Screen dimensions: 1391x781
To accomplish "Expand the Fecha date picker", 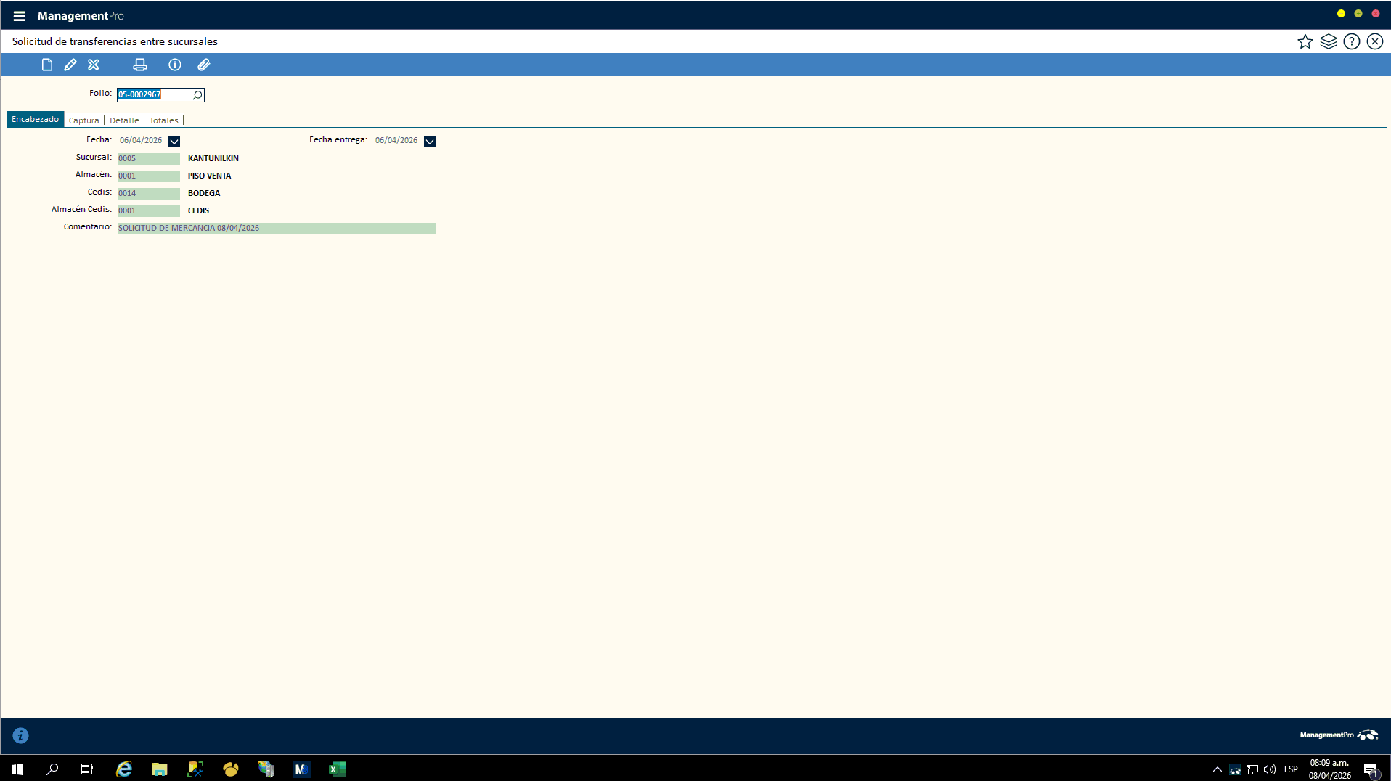I will click(x=174, y=141).
